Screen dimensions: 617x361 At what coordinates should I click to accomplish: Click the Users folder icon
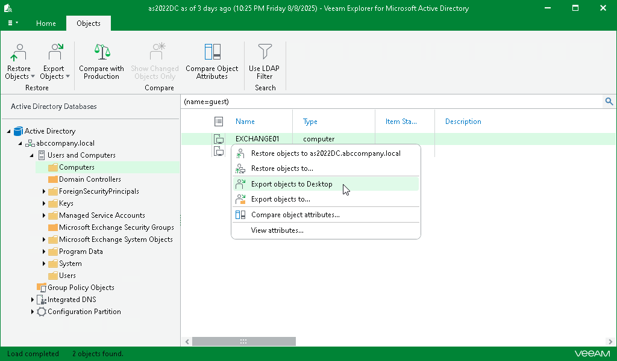click(53, 276)
